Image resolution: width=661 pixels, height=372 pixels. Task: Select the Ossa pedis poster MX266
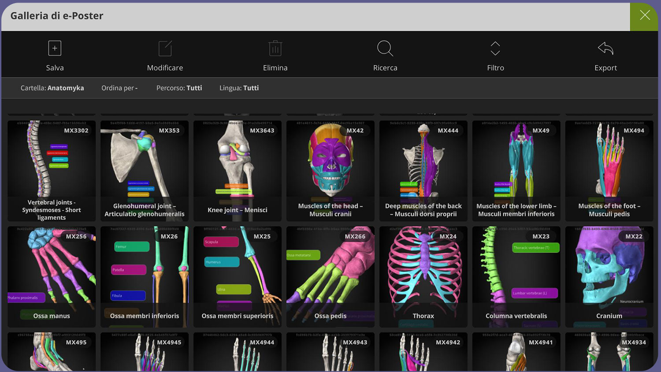[330, 277]
